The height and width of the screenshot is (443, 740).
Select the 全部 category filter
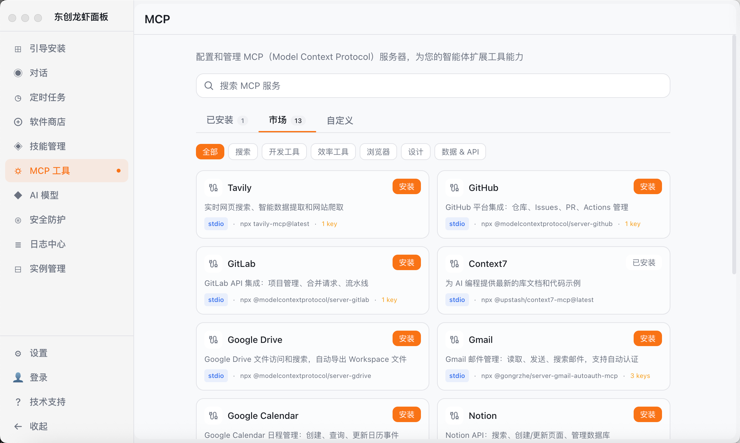pos(210,152)
